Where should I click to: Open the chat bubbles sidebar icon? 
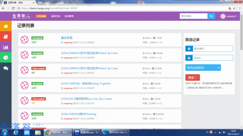pyautogui.click(x=5, y=68)
